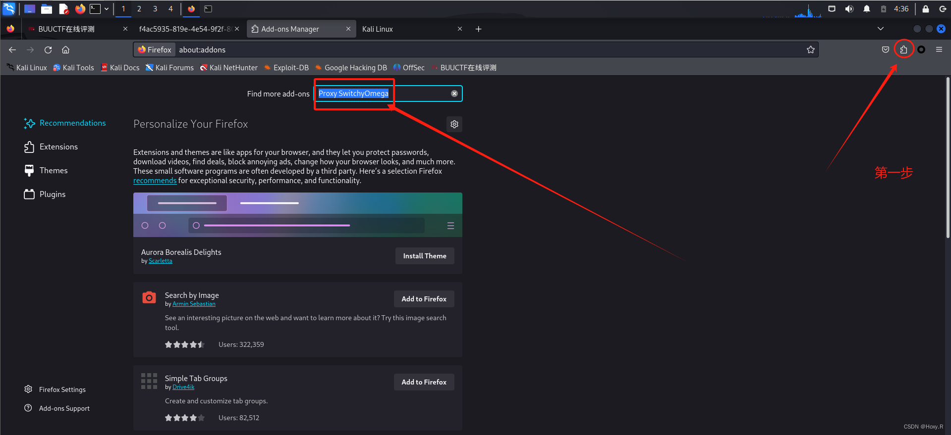
Task: Open the Kali Docs bookmark
Action: (x=120, y=68)
